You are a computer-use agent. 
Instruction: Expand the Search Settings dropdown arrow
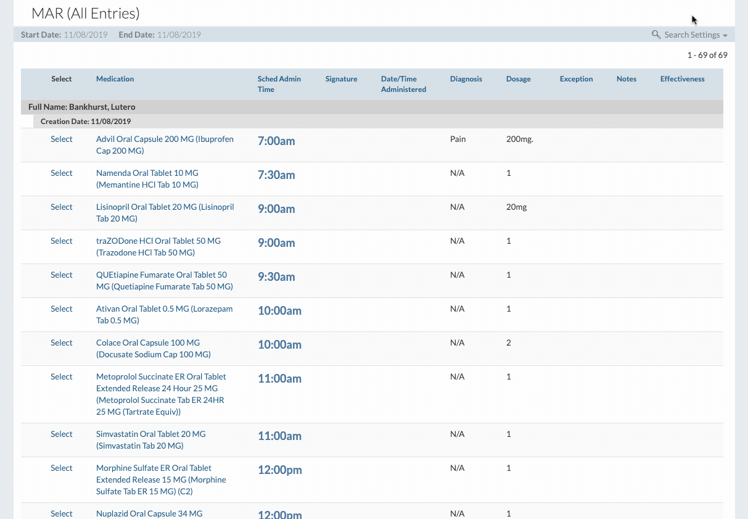(725, 36)
